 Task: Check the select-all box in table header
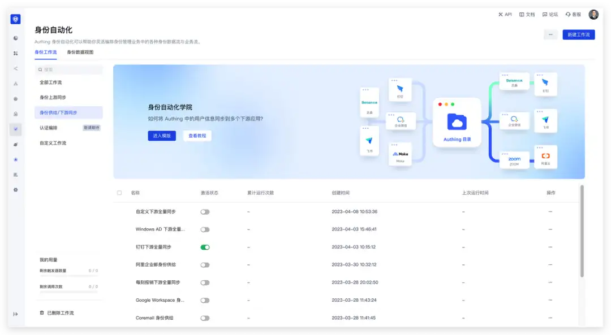click(119, 193)
